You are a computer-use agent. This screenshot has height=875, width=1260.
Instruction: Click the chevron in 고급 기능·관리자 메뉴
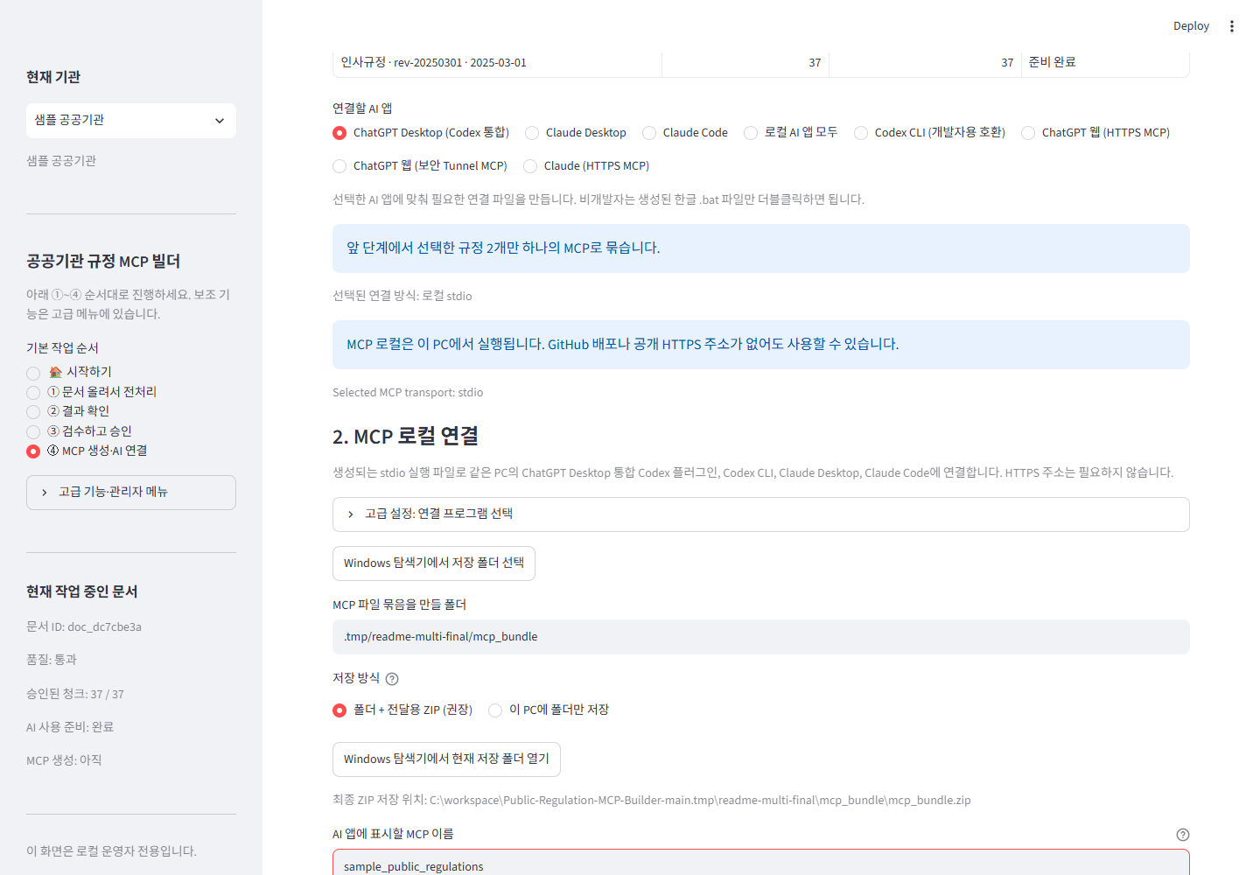pos(45,493)
